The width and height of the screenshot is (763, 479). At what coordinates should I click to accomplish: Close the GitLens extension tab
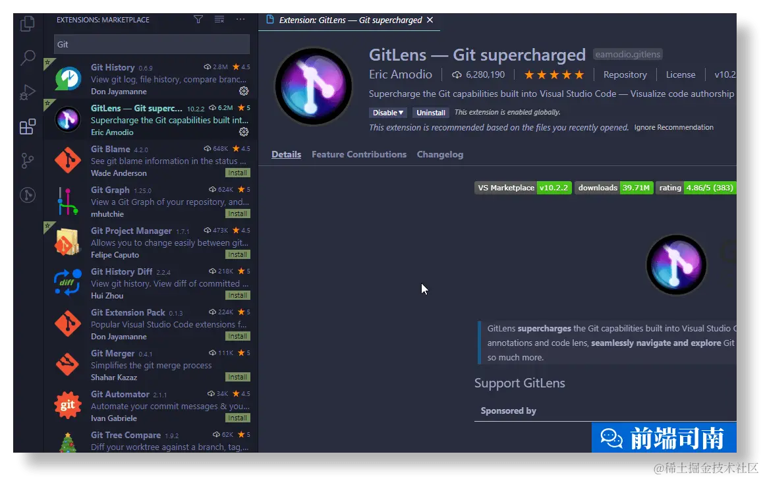pyautogui.click(x=430, y=20)
